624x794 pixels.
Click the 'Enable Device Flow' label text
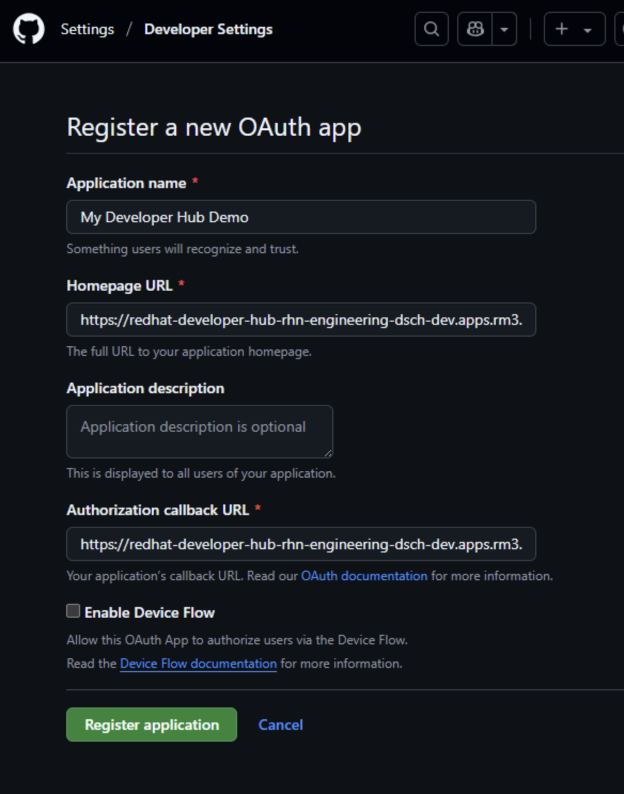(x=150, y=612)
